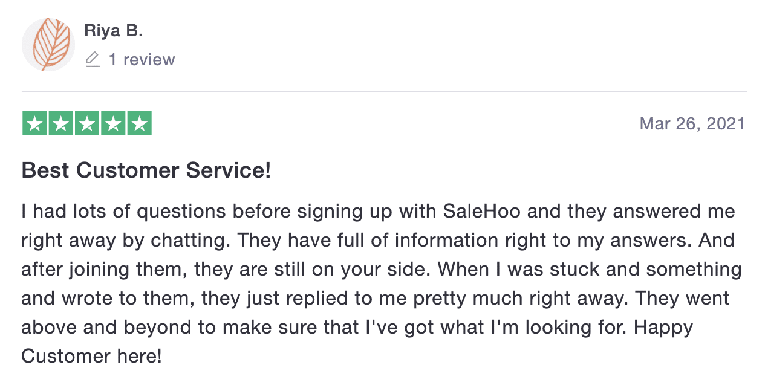Click the leaf avatar of Riya B.

[x=48, y=45]
